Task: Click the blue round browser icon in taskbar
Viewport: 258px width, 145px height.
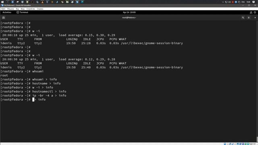Action: [x=12, y=2]
